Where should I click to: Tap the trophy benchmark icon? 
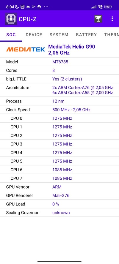(x=98, y=19)
